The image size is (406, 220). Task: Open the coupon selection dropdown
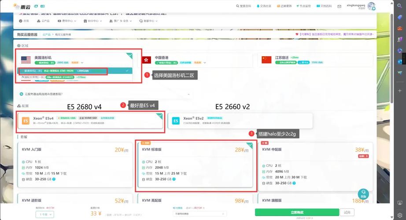tap(199, 214)
